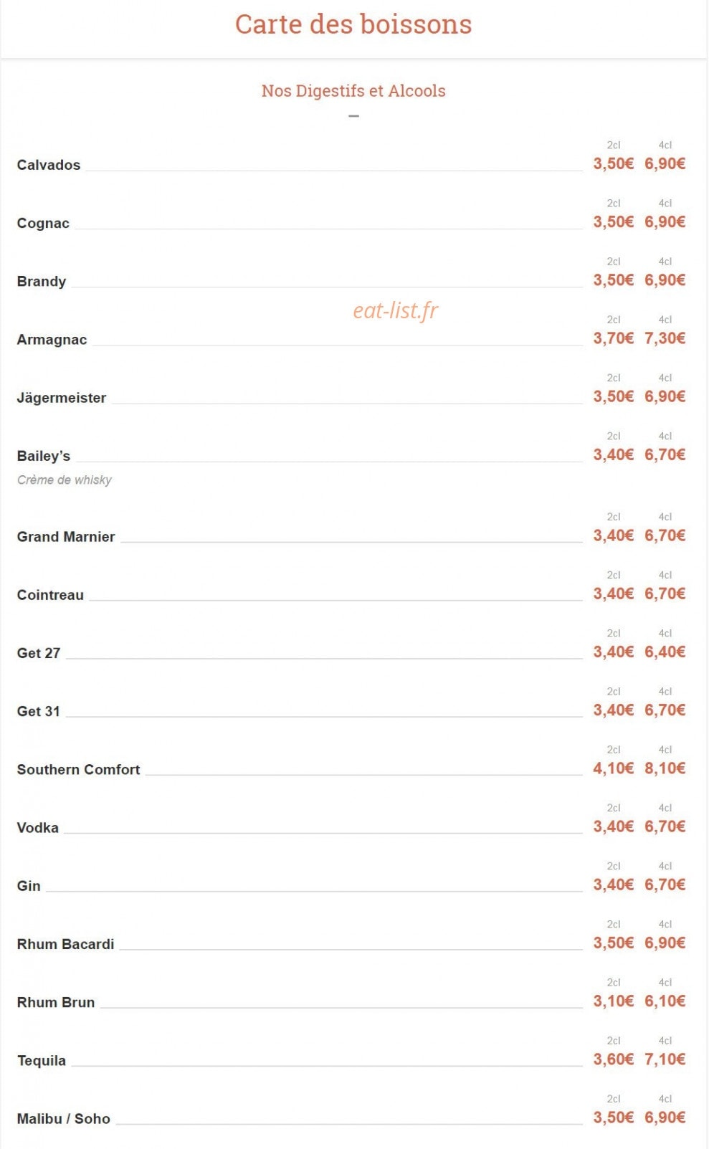This screenshot has height=1149, width=709.
Task: Select the Grand Marnier entry
Action: pos(66,537)
